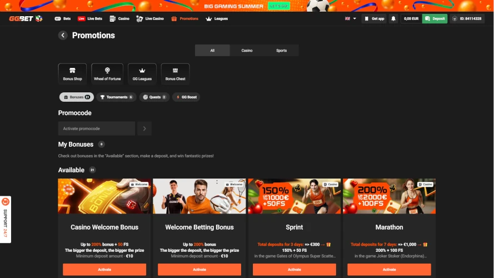The width and height of the screenshot is (494, 278).
Task: Open the Bets section
Action: [x=63, y=18]
